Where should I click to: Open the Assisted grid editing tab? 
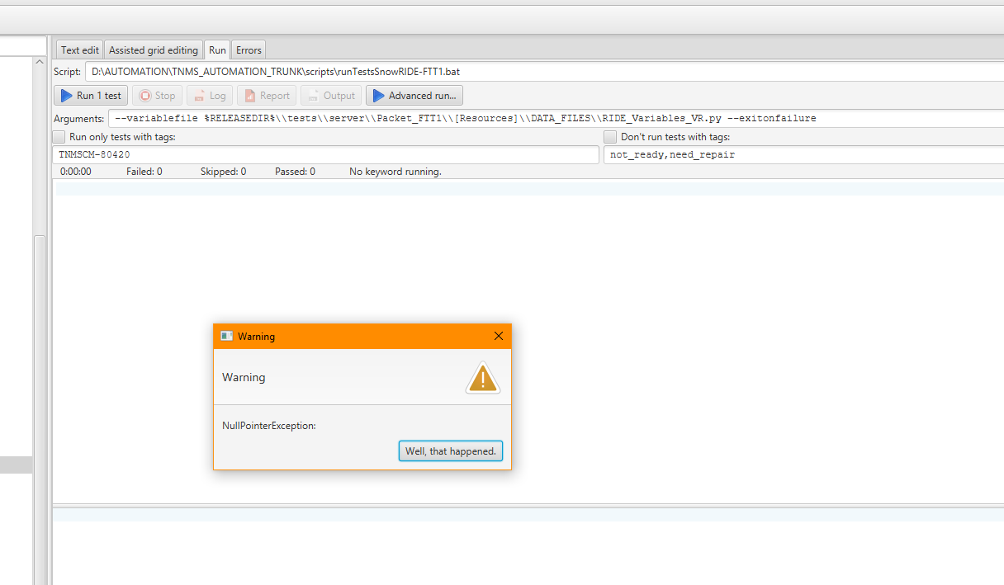point(154,50)
